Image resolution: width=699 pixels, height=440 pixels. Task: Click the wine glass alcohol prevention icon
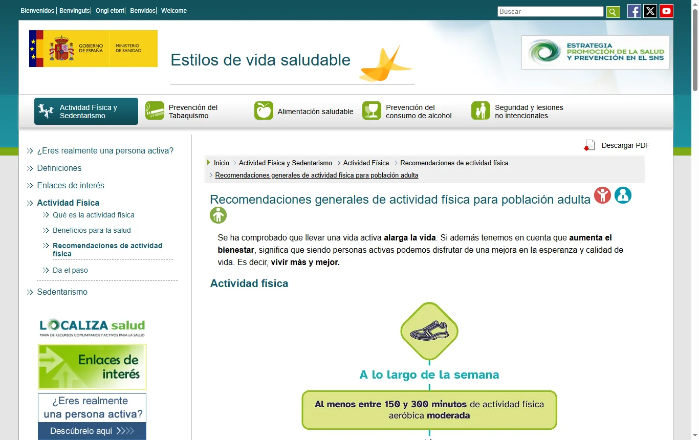tap(372, 111)
